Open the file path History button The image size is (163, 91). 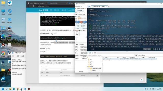pyautogui.click(x=136, y=55)
